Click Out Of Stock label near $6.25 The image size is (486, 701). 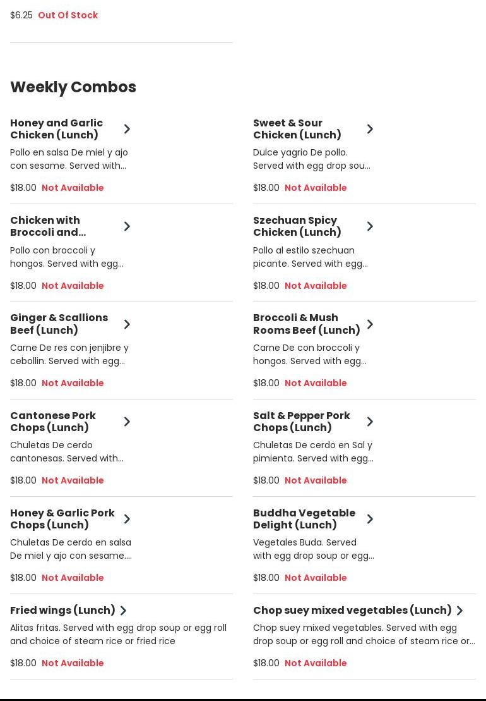[68, 15]
